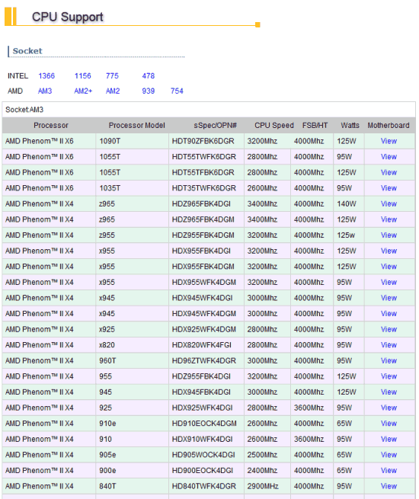Image resolution: width=419 pixels, height=499 pixels.
Task: Click View for HDT55TFBK6DGR row
Action: click(389, 172)
